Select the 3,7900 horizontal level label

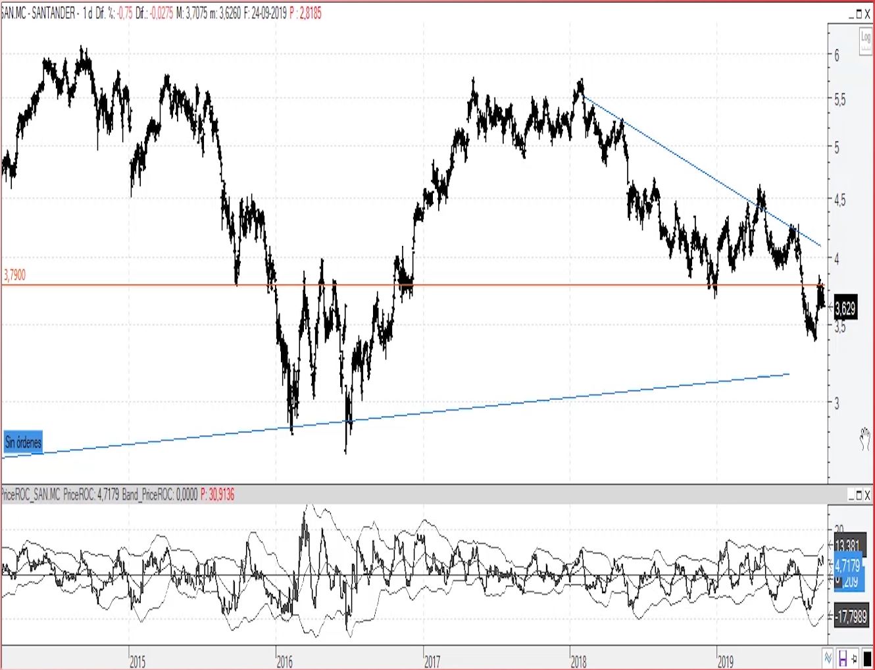(14, 275)
